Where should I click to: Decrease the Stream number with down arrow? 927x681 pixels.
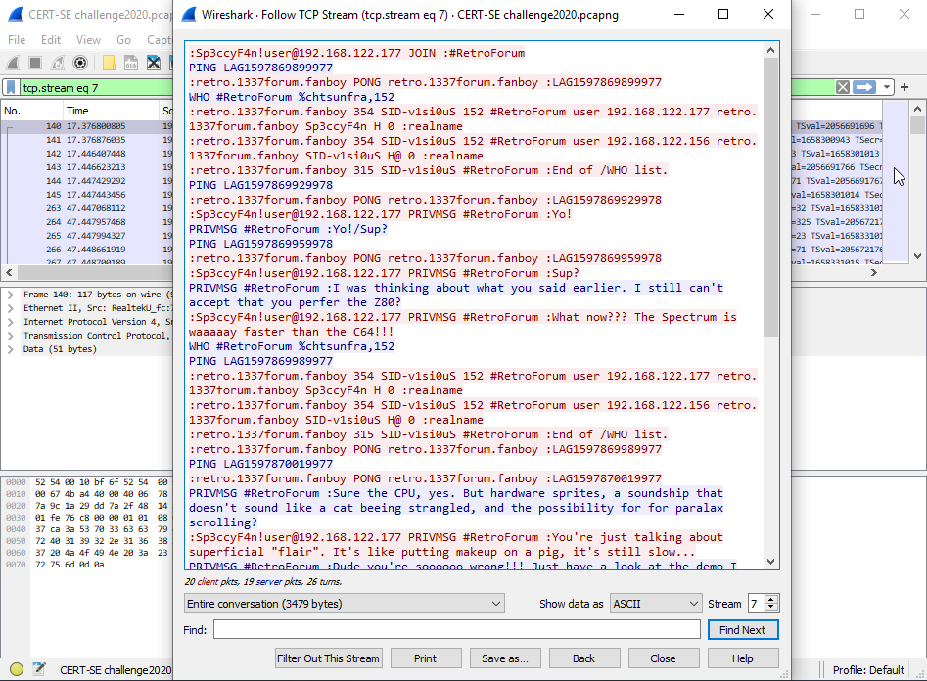[x=771, y=608]
